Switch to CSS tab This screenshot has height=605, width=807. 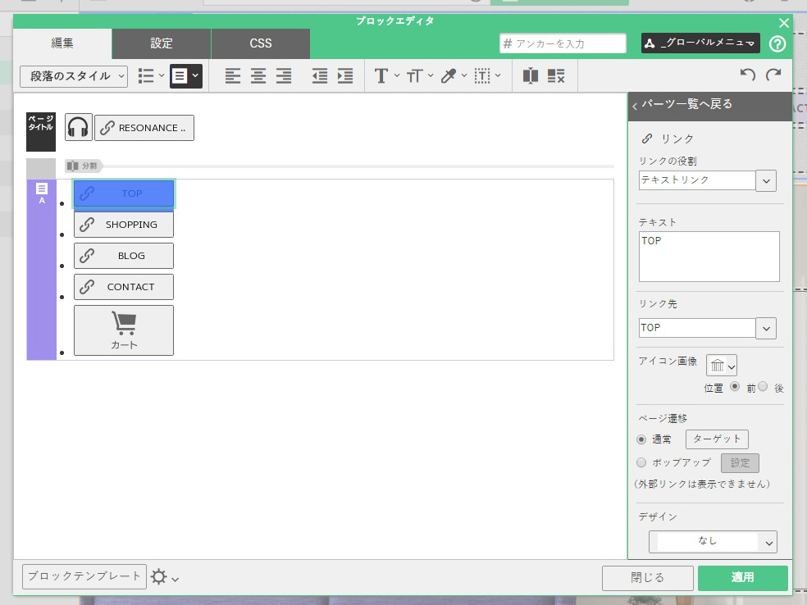(261, 43)
